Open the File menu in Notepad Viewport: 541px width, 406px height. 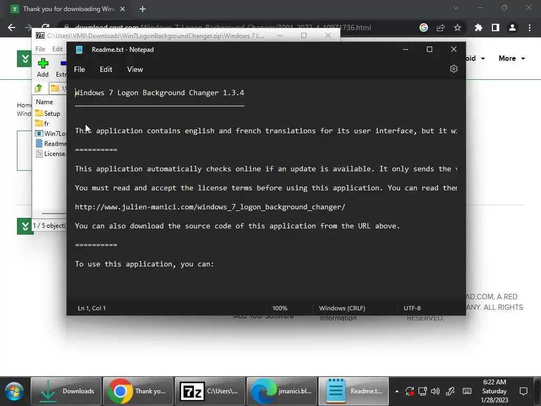pos(79,69)
